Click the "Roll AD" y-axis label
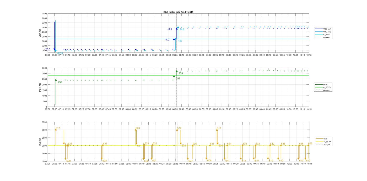 click(40, 142)
